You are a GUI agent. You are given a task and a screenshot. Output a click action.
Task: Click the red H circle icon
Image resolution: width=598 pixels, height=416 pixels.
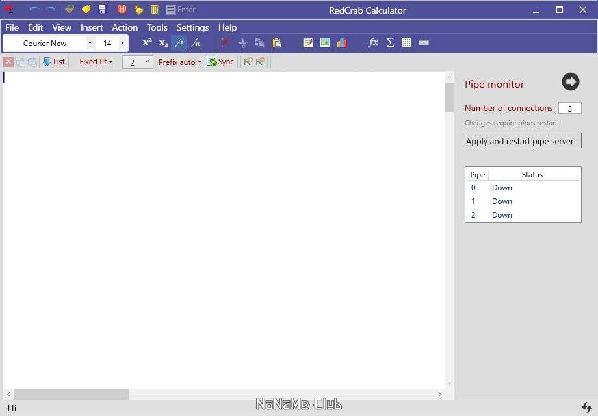122,9
